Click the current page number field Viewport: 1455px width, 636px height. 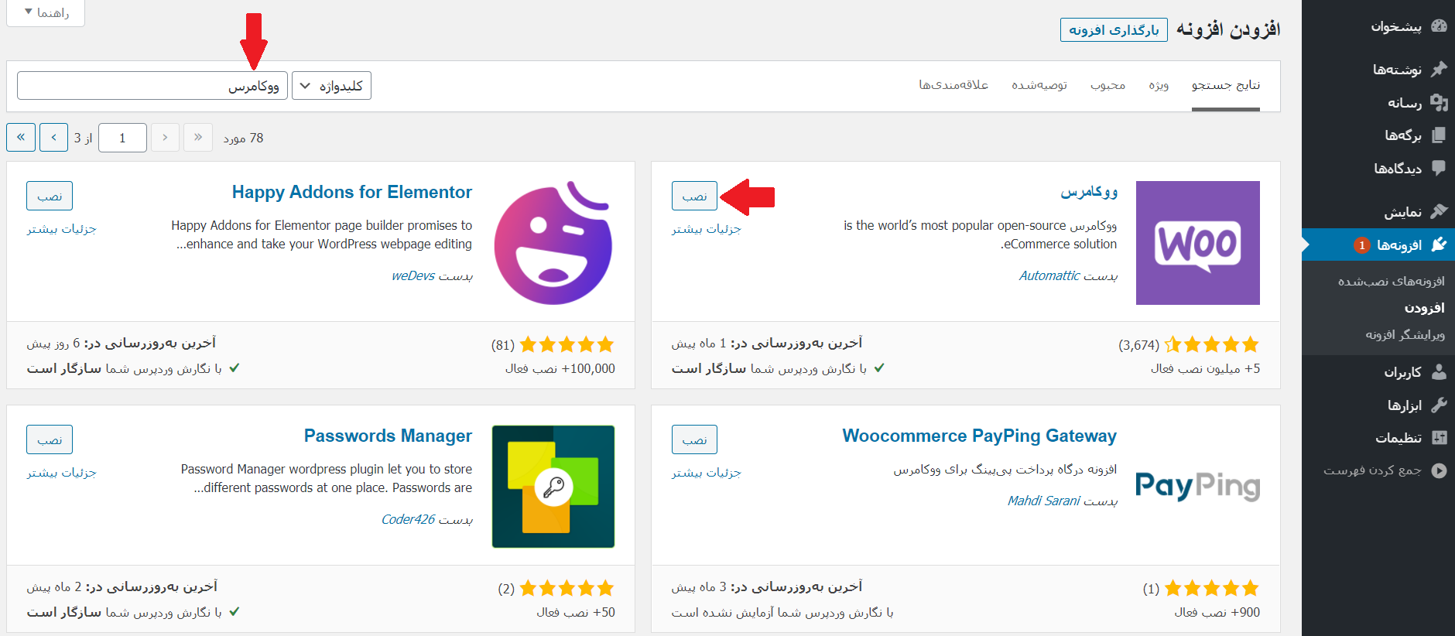click(x=122, y=138)
